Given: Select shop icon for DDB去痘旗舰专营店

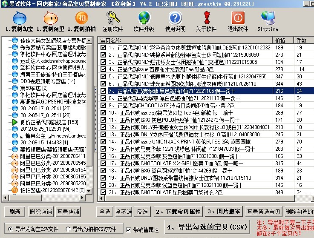Looking at the screenshot, I should [15, 81].
